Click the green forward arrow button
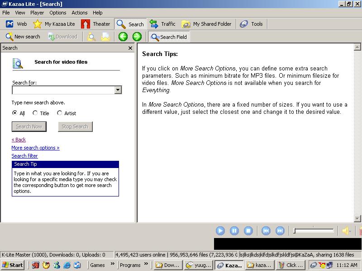This screenshot has height=271, width=362. (x=137, y=37)
